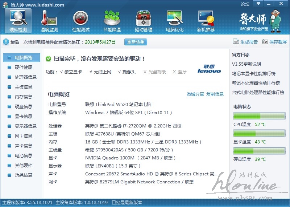Select 电脑概览 in sidebar
290x207 pixels.
point(21,58)
